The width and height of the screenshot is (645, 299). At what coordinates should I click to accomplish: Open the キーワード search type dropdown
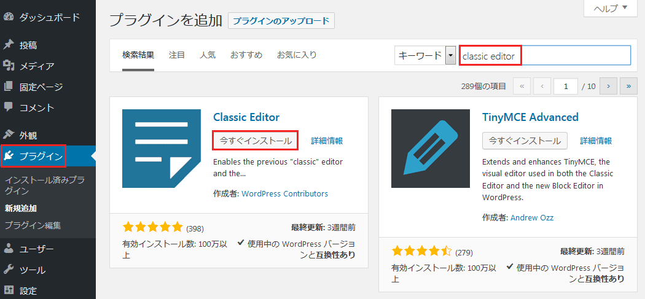(450, 55)
